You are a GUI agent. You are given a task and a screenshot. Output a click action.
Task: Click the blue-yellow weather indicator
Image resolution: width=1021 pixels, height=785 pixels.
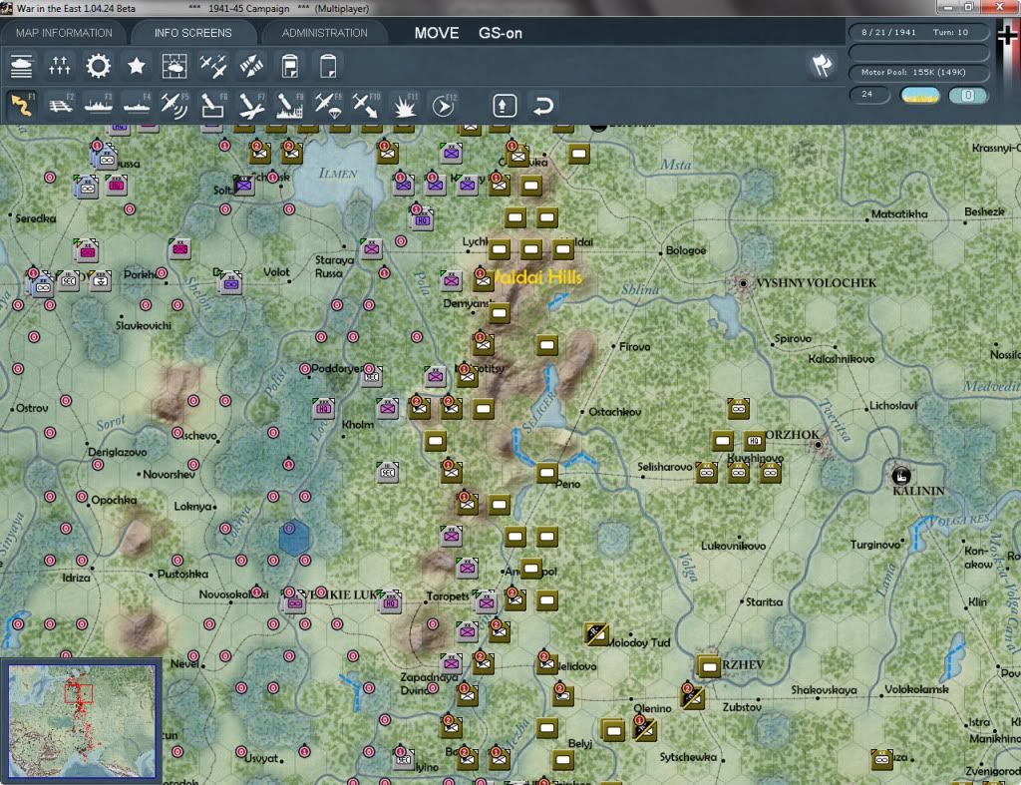click(919, 96)
